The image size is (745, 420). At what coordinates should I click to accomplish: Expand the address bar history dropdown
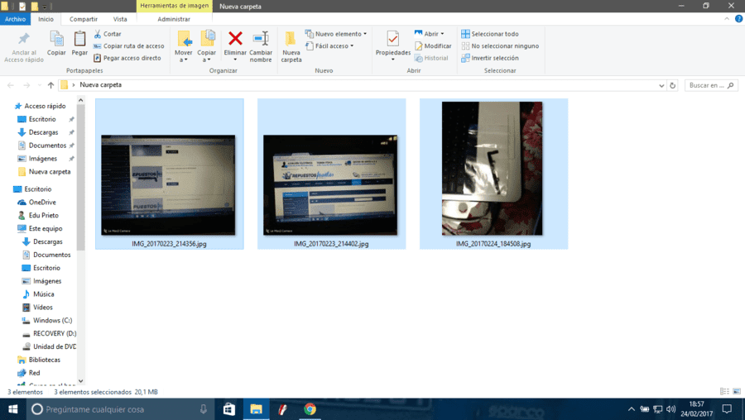(661, 85)
